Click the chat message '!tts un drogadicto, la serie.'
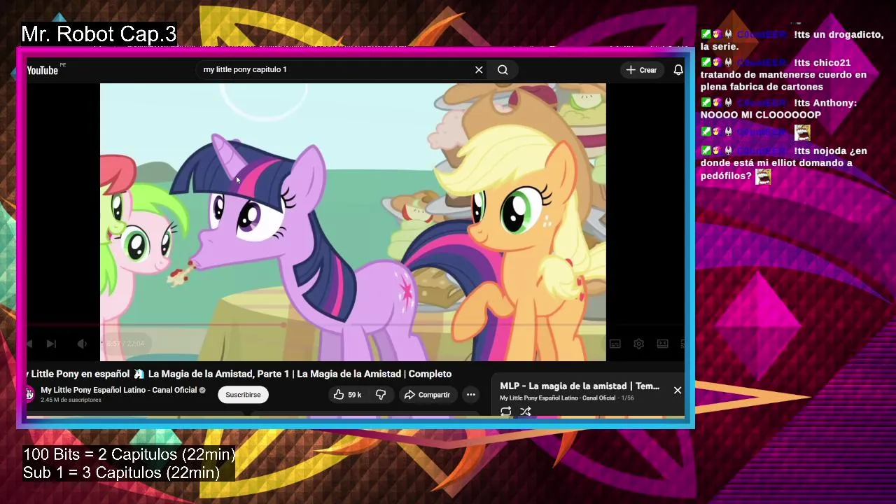The image size is (896, 504). pos(792,41)
